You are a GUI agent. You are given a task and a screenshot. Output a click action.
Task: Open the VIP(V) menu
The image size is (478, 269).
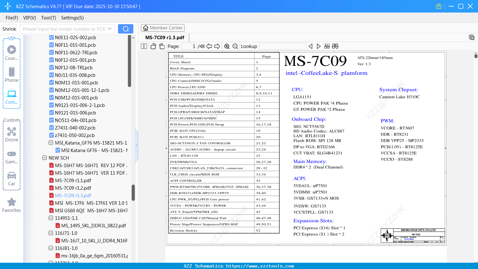30,18
